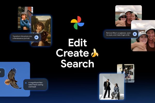This screenshot has width=155, height=103.
Task: Click the 'Create' heading text
Action: click(72, 53)
